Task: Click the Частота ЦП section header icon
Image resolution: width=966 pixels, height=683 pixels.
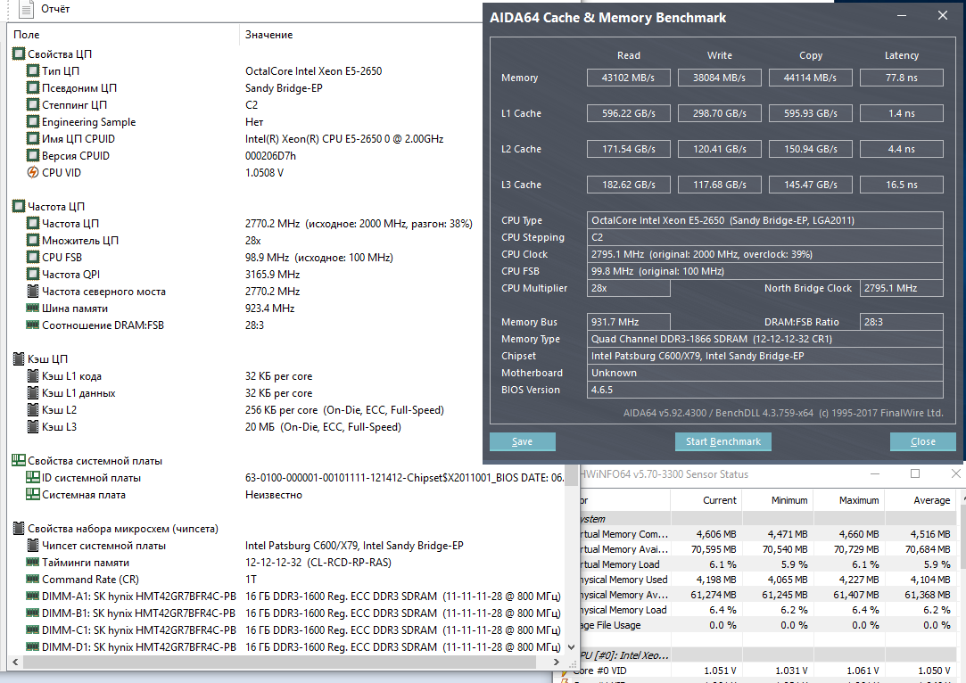Action: pyautogui.click(x=19, y=206)
